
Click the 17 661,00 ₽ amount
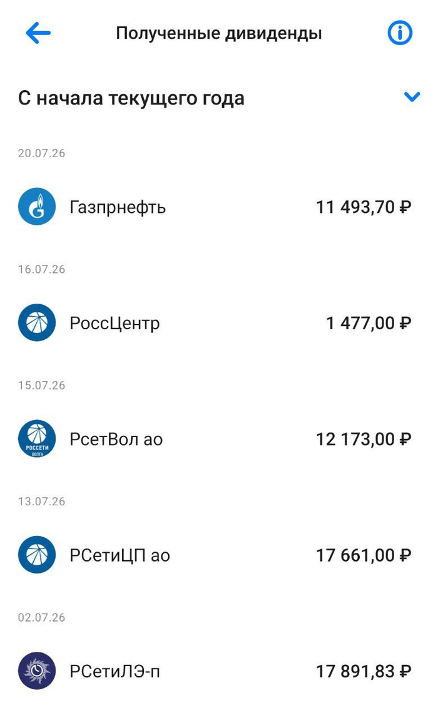[363, 555]
